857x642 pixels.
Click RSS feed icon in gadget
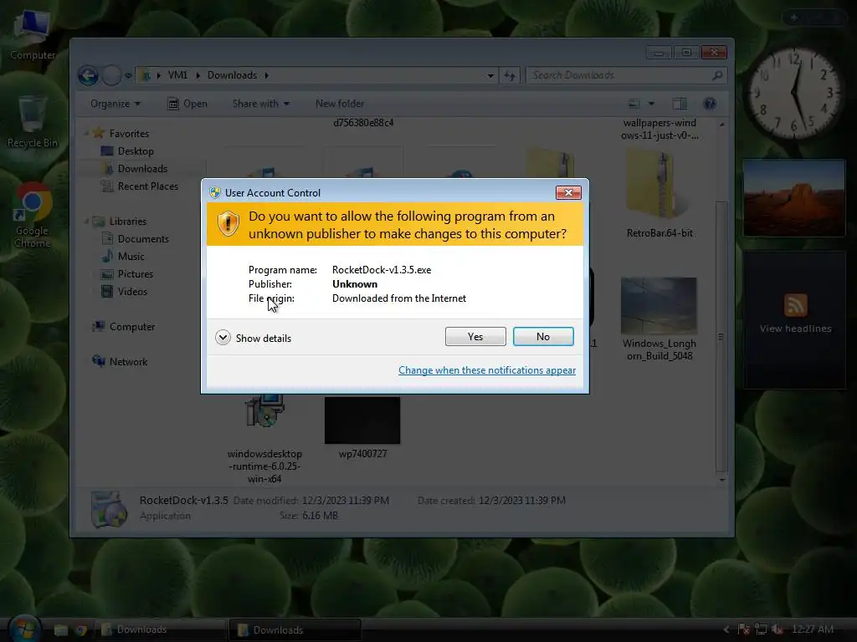pyautogui.click(x=795, y=304)
